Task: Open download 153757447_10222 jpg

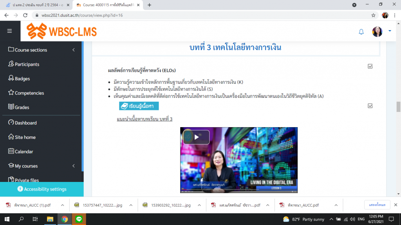Action: click(99, 205)
